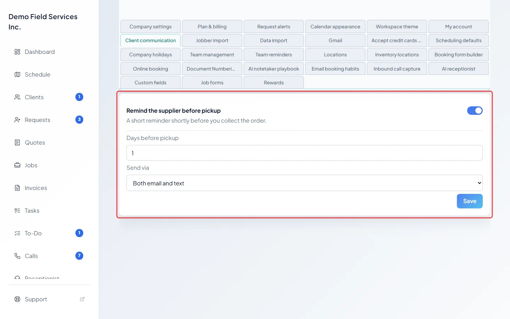This screenshot has width=510, height=319.
Task: Click the Calls badge showing 7
Action: [x=79, y=256]
